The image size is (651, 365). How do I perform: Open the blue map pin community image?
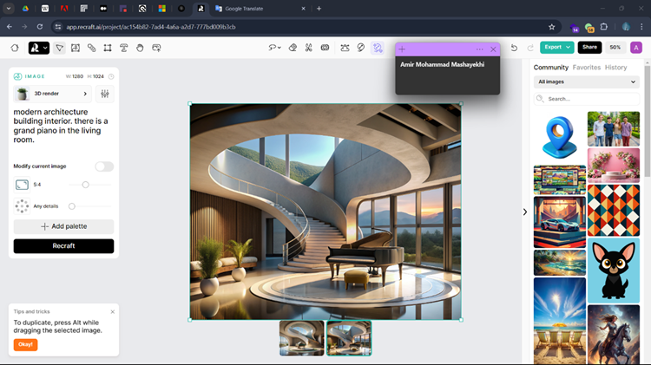pyautogui.click(x=559, y=137)
